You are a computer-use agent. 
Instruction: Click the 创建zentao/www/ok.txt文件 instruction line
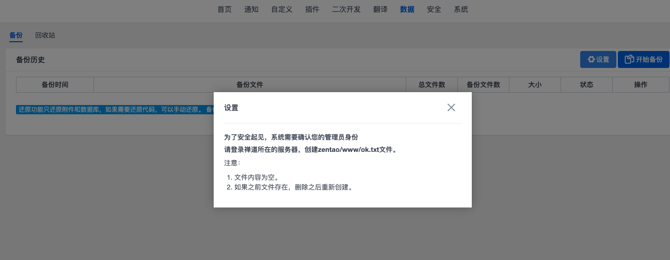(x=310, y=150)
